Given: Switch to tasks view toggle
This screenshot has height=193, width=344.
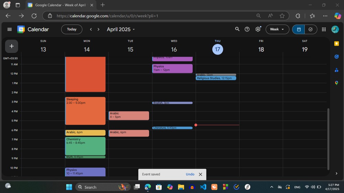Looking at the screenshot, I should (311, 29).
